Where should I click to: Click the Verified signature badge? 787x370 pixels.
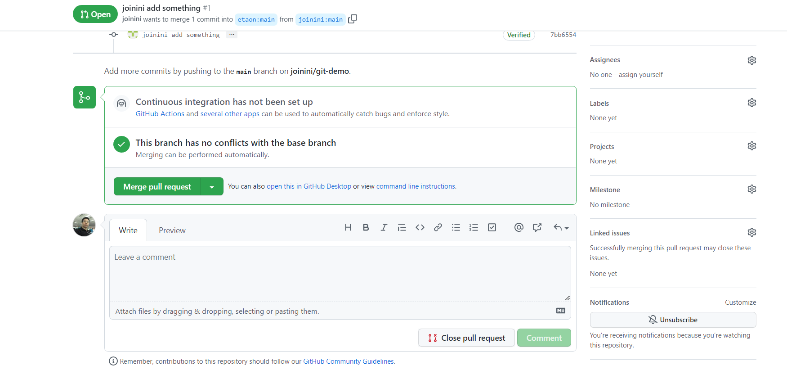point(519,35)
